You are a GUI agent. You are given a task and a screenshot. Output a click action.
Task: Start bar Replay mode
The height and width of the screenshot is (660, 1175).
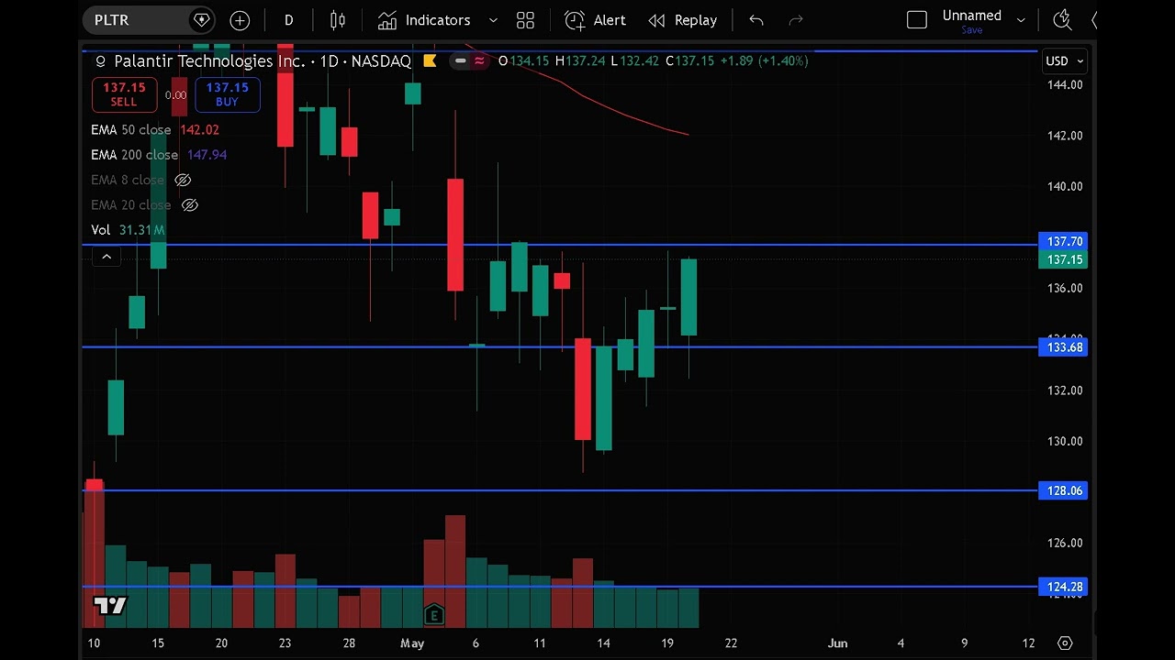coord(683,20)
